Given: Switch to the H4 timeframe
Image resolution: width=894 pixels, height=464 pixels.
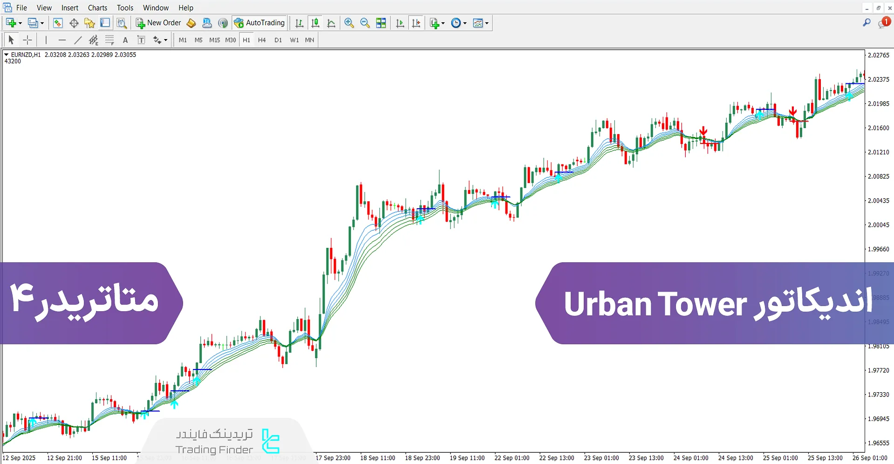Looking at the screenshot, I should [262, 40].
